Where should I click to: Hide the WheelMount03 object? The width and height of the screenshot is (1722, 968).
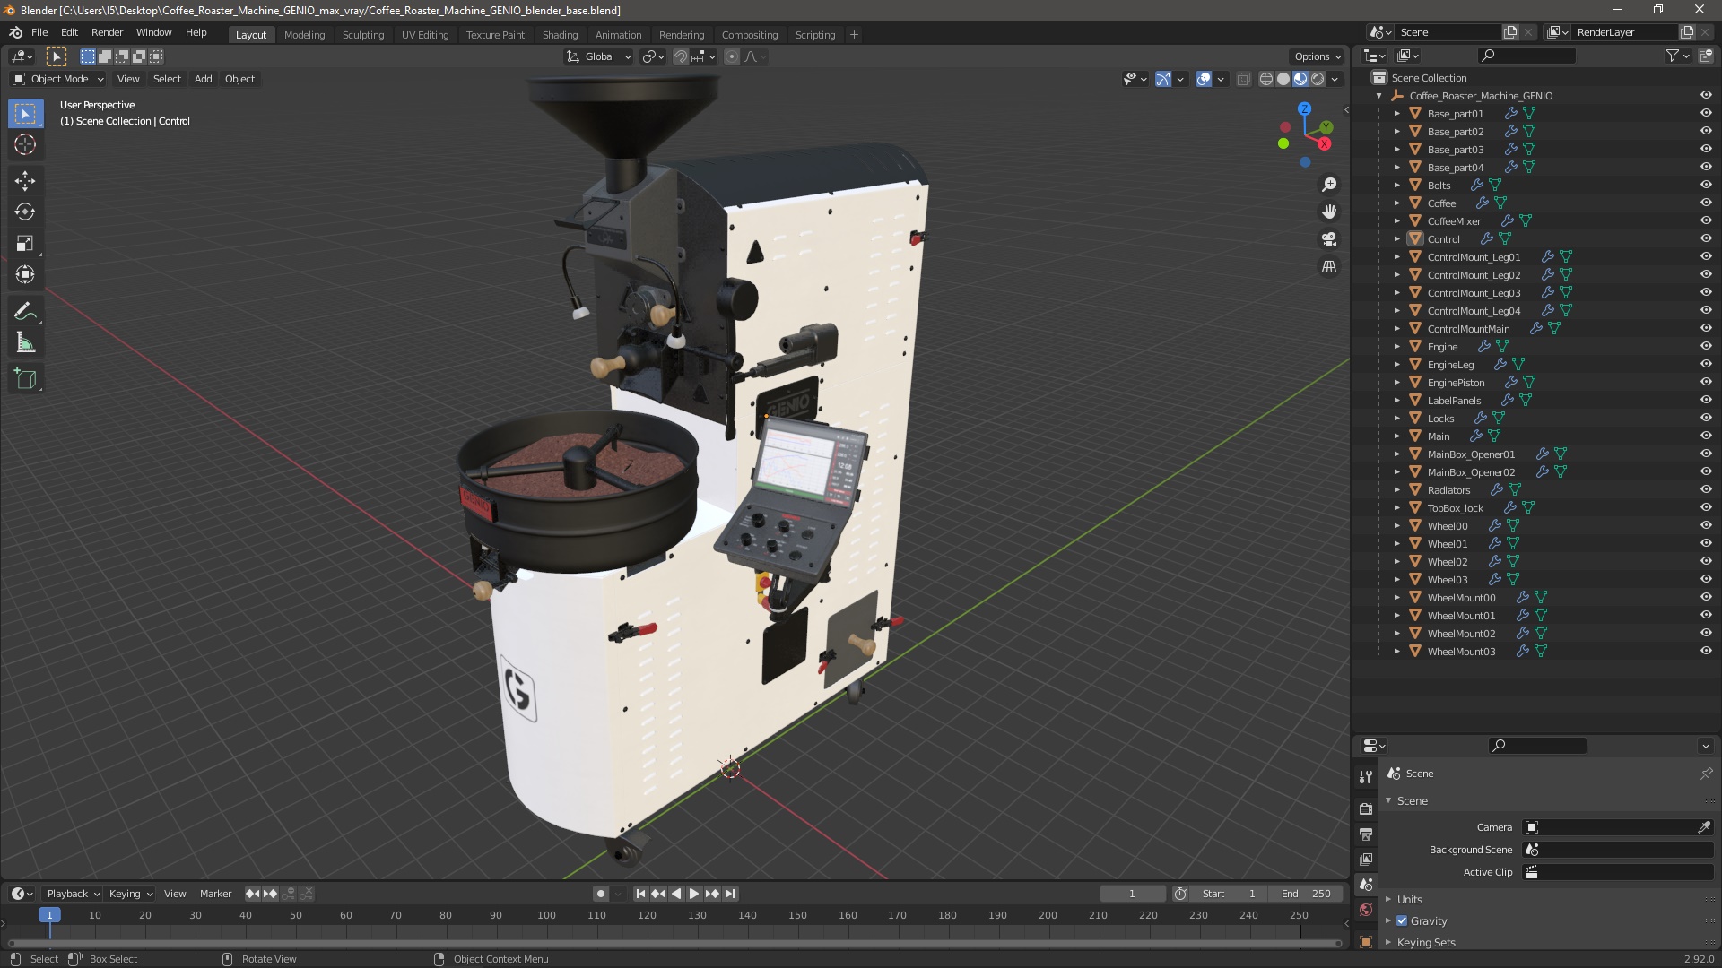click(1706, 651)
